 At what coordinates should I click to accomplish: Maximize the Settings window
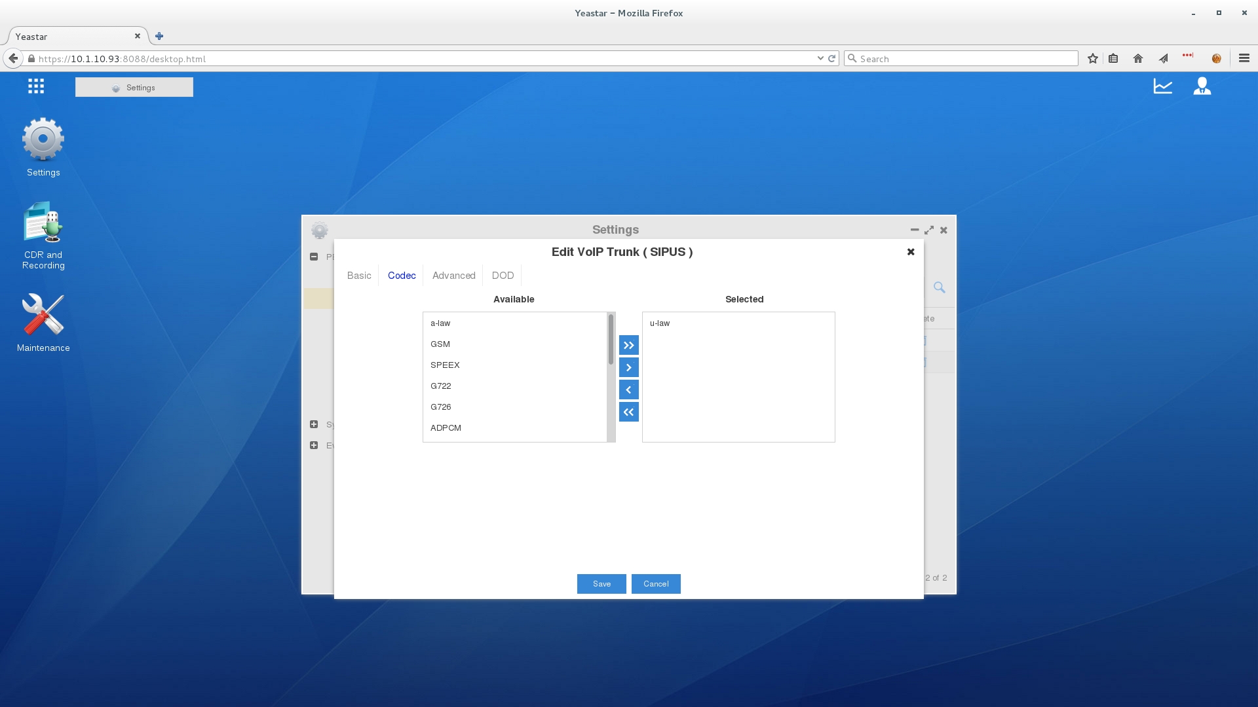(x=929, y=230)
